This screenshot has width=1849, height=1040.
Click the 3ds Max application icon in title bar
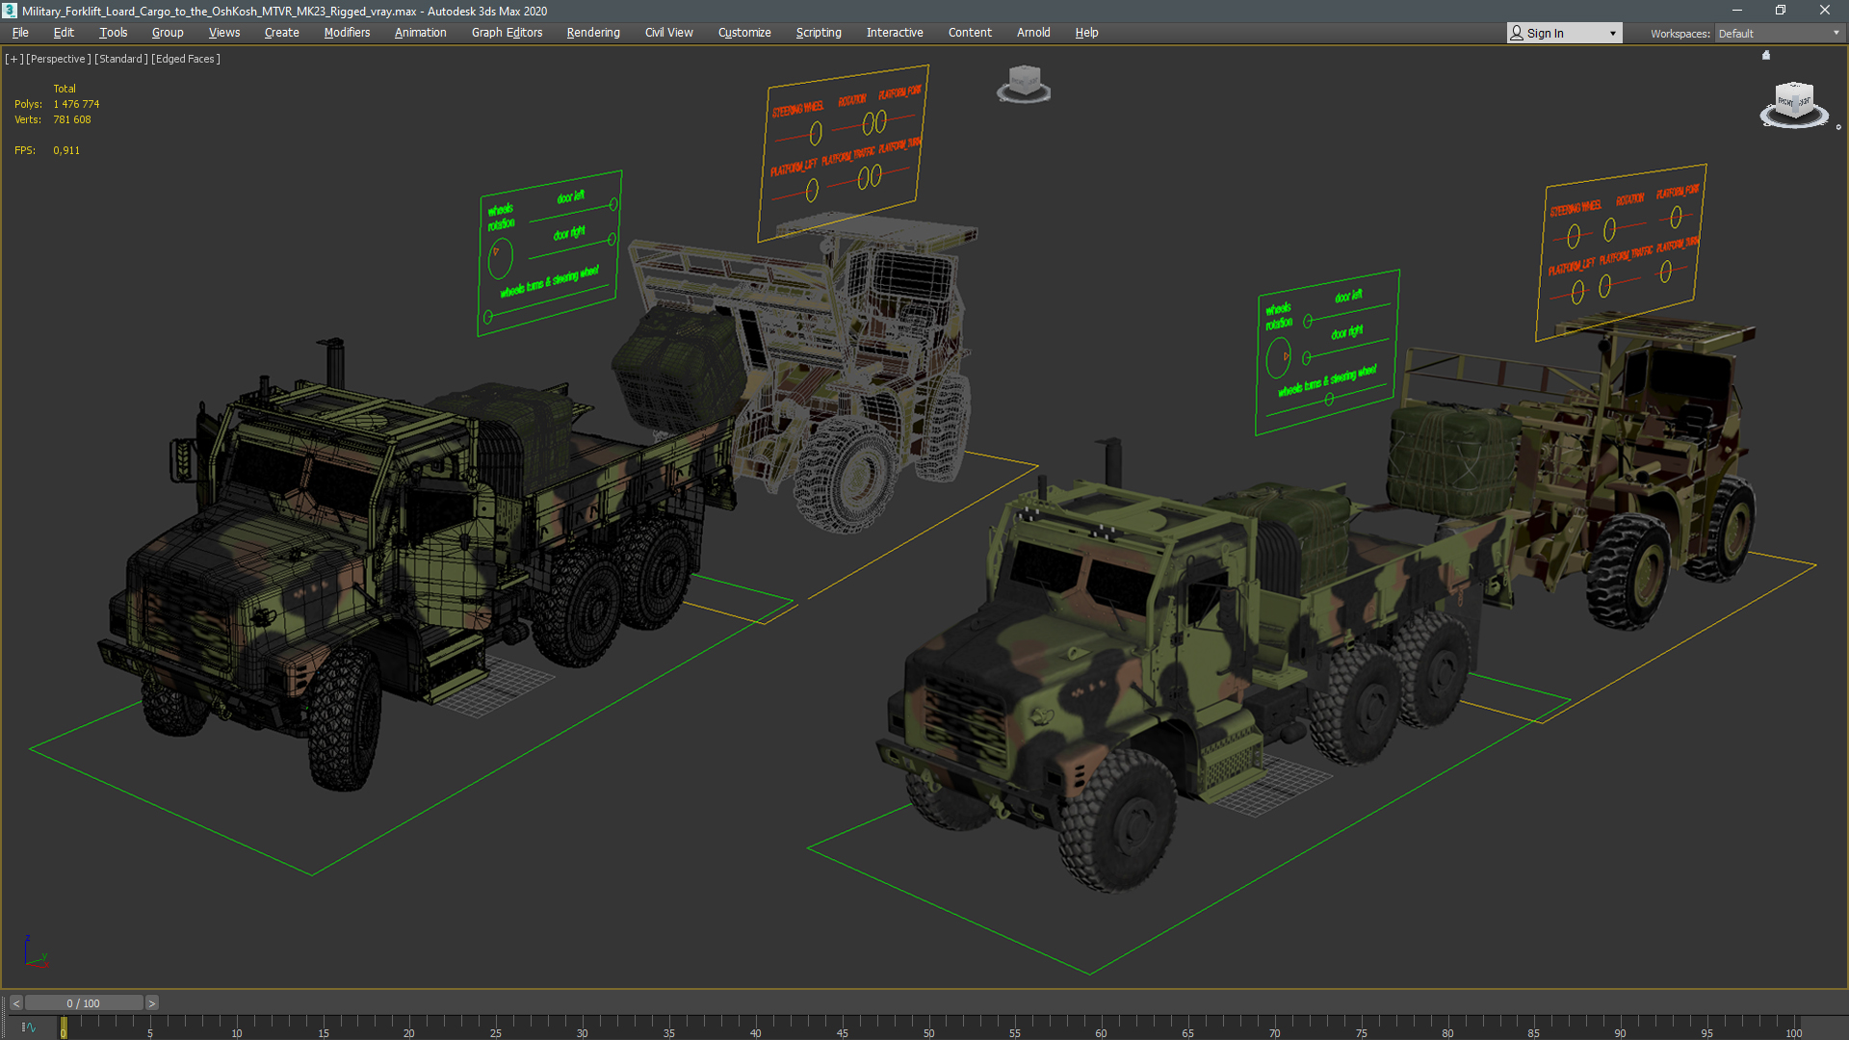pos(10,11)
